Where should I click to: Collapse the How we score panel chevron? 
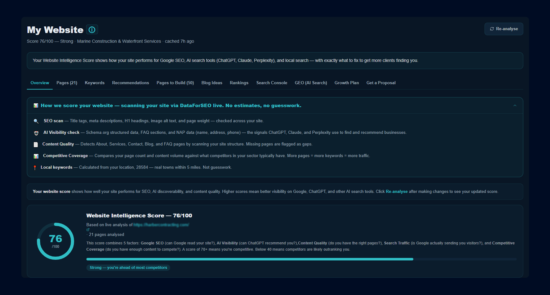coord(515,106)
